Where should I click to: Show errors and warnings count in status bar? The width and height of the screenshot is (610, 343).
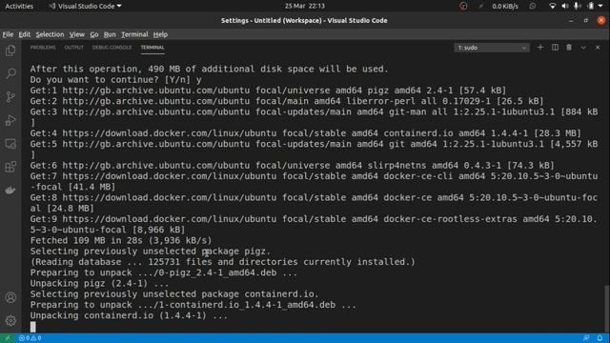click(30, 338)
